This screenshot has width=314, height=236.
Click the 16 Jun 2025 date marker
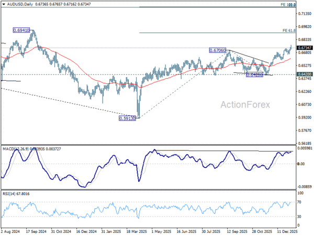(186, 230)
